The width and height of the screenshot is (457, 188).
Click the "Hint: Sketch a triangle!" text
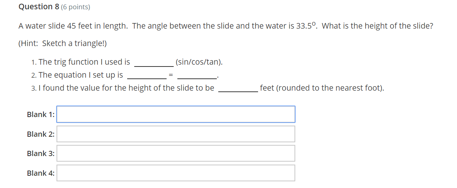pyautogui.click(x=62, y=43)
